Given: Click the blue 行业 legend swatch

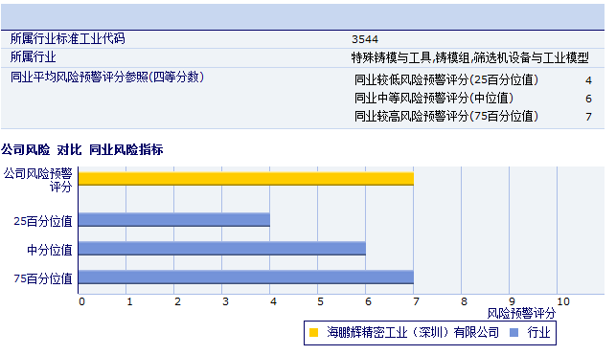Looking at the screenshot, I should click(x=513, y=333).
